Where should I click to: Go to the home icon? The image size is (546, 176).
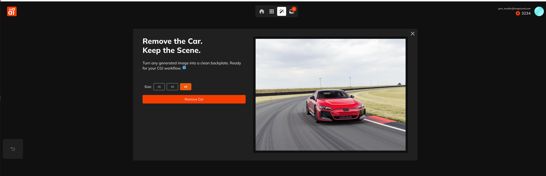(x=262, y=11)
